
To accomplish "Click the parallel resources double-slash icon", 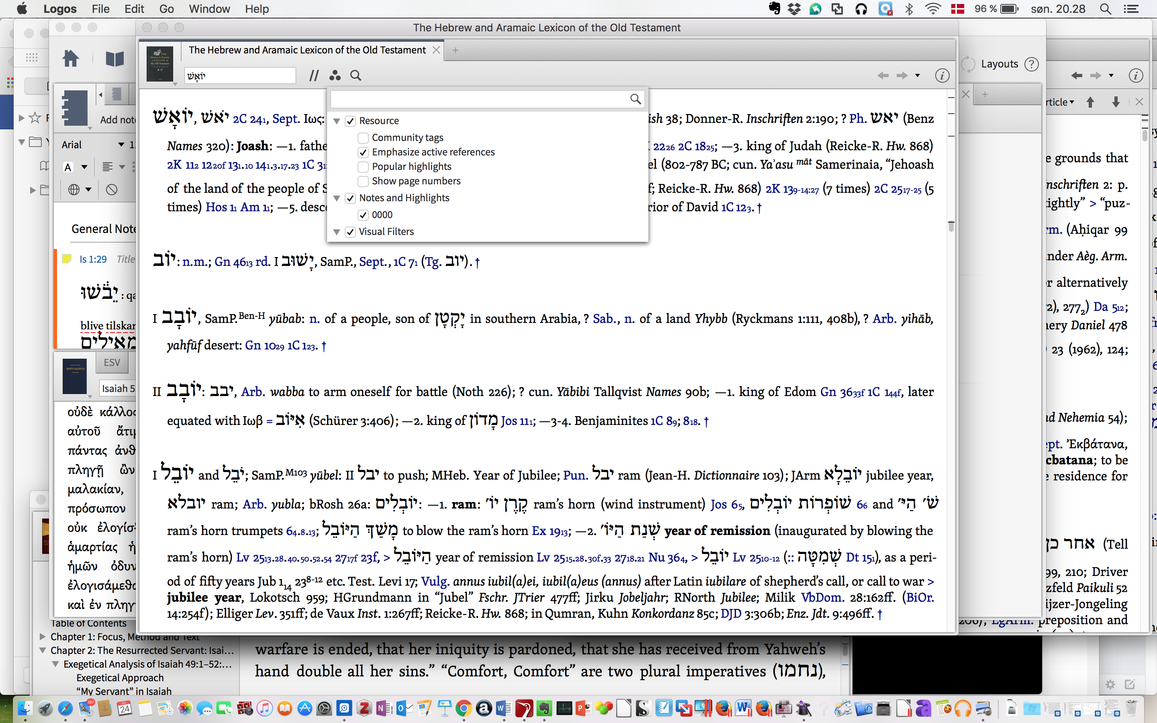I will point(314,76).
